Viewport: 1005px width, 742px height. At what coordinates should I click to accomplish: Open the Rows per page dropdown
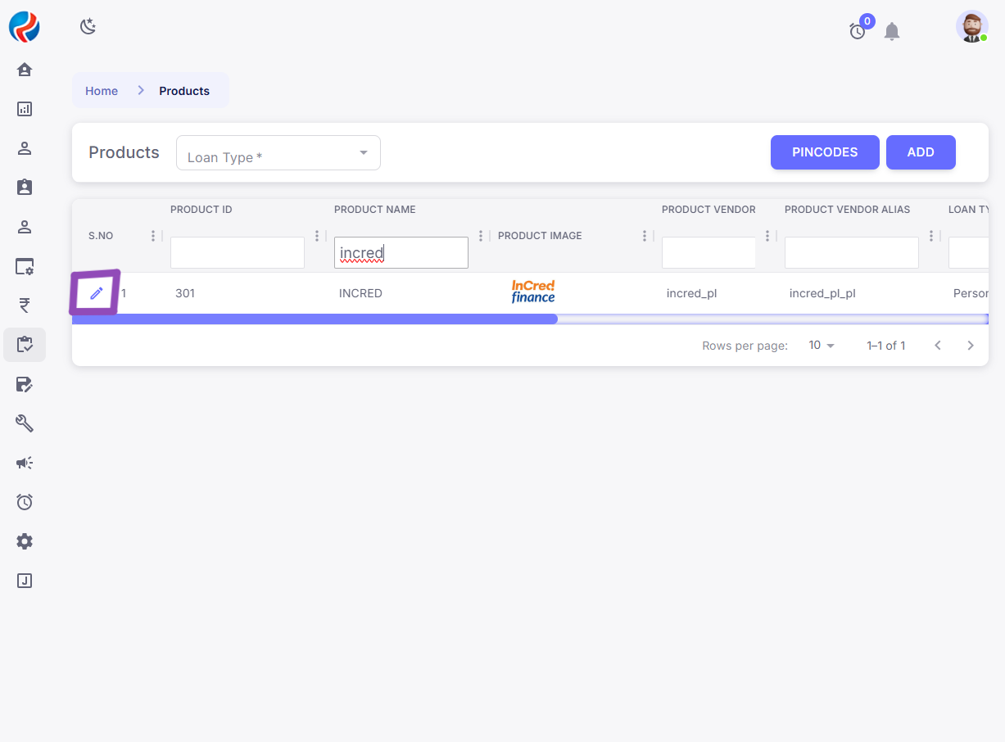(821, 346)
